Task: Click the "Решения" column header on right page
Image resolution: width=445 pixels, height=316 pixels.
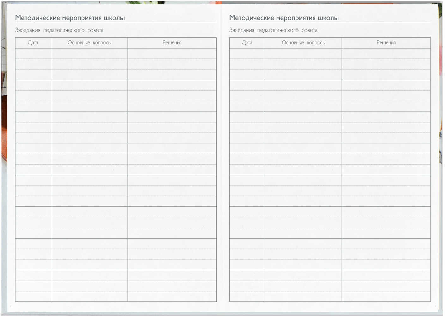Action: click(386, 43)
